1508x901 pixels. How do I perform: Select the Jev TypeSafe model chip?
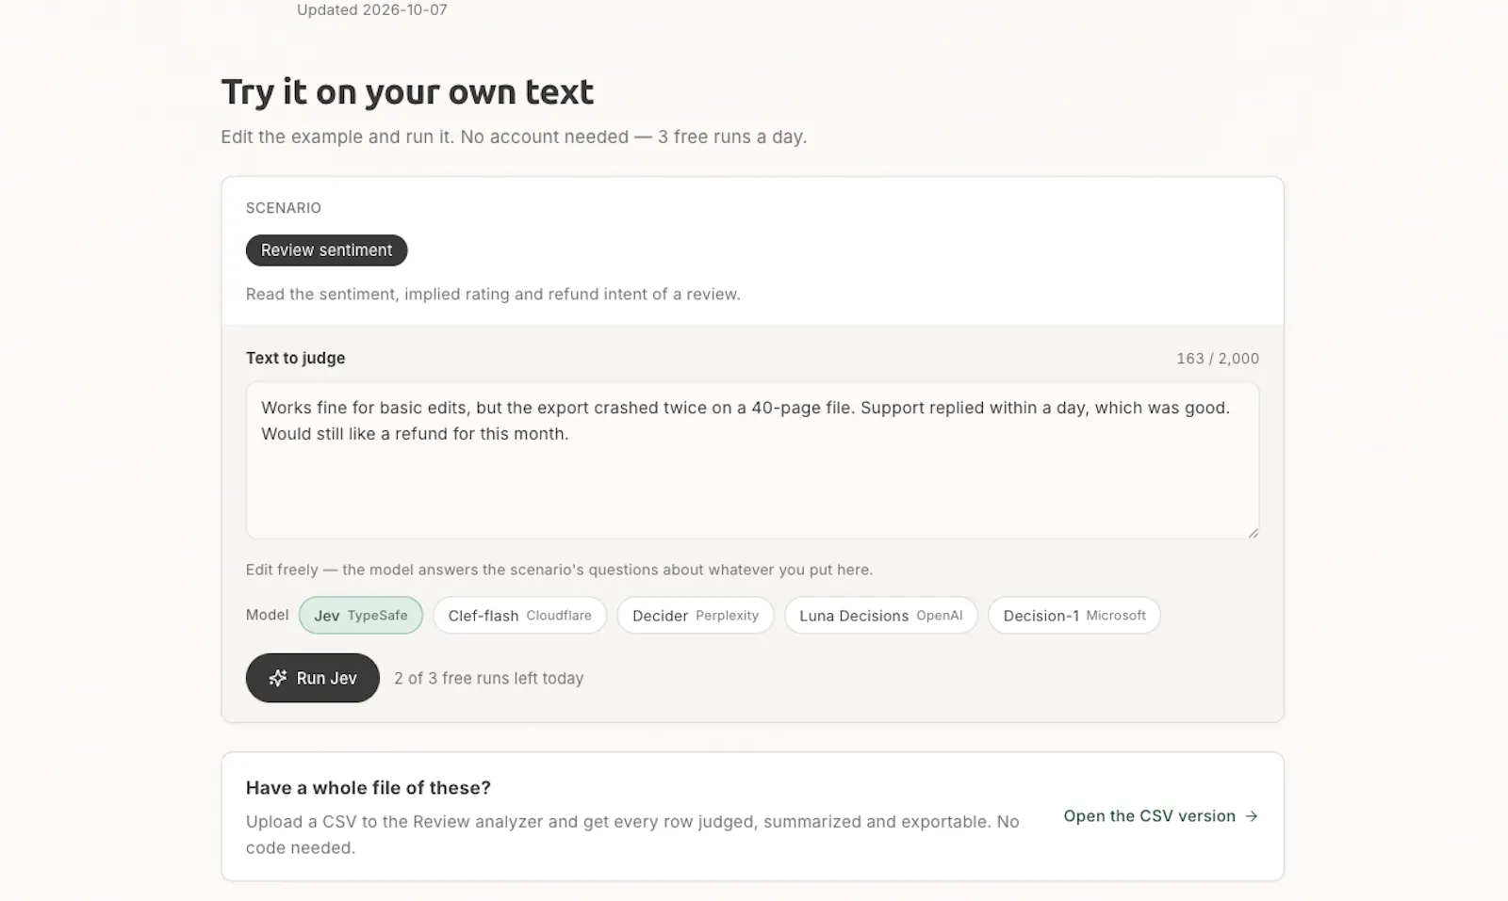click(x=361, y=616)
